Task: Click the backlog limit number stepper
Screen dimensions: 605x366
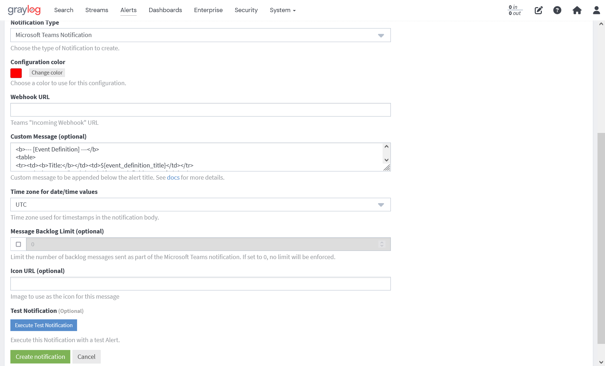Action: point(382,244)
